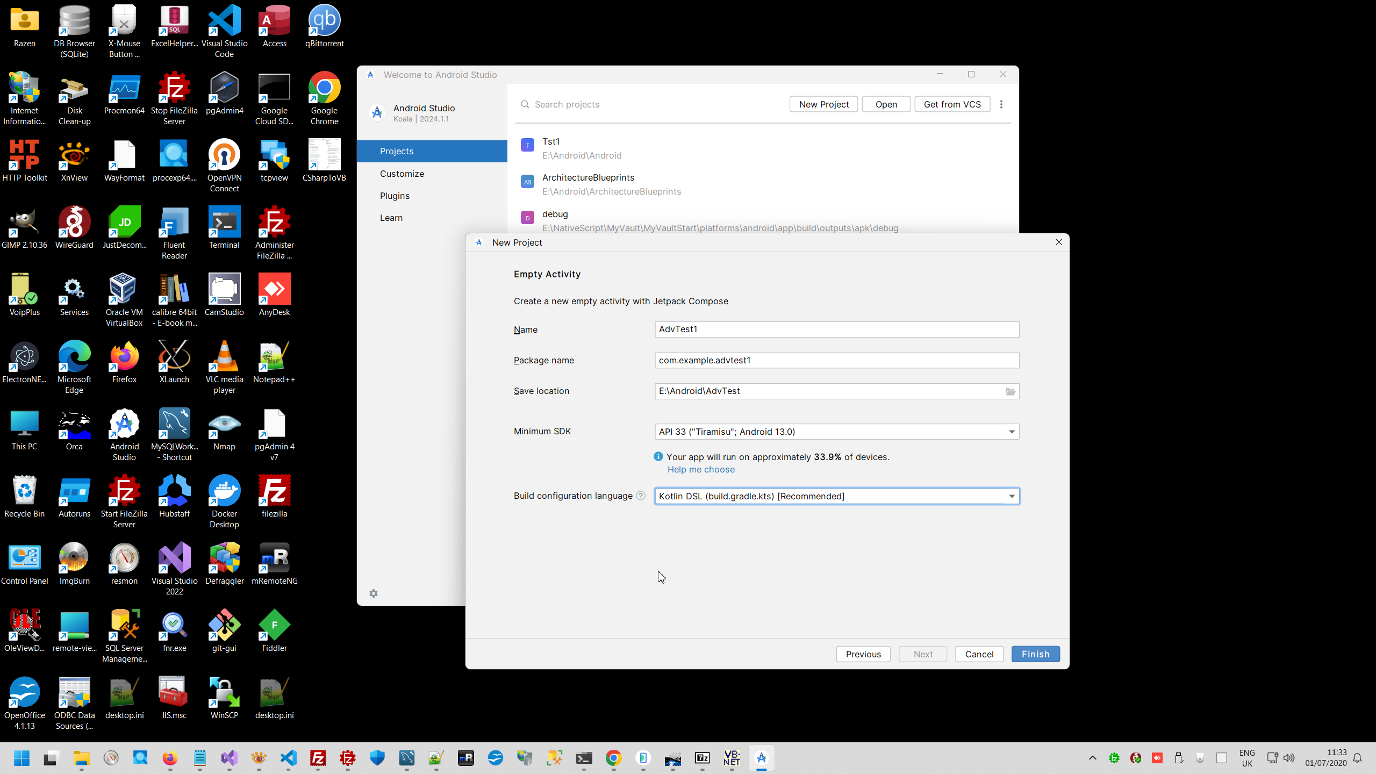Show hidden system tray icons chevron
This screenshot has height=774, width=1376.
click(1092, 758)
